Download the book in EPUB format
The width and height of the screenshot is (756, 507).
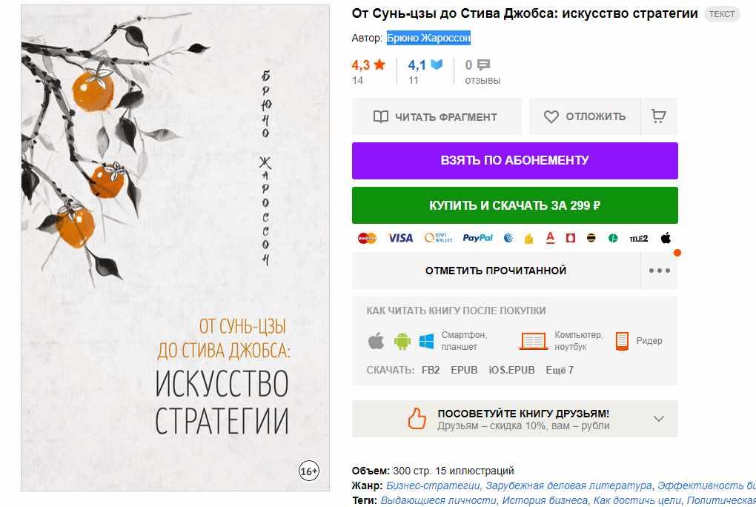tap(464, 370)
